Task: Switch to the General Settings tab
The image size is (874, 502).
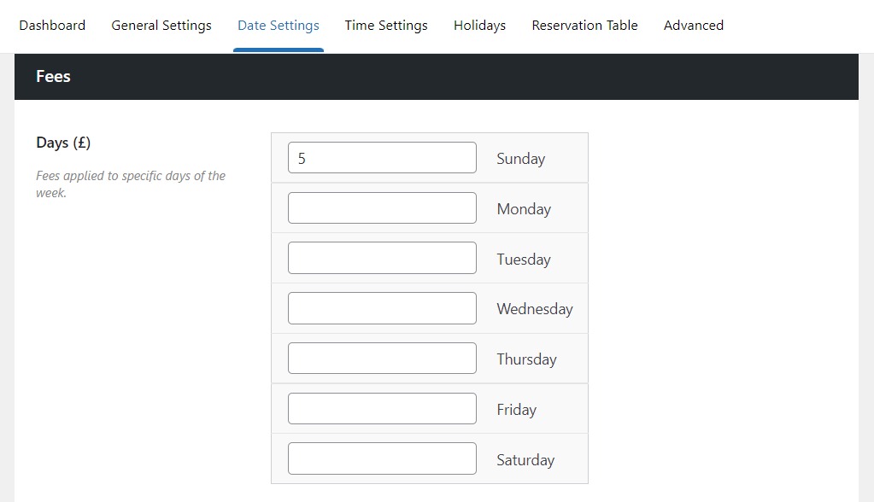Action: (x=161, y=26)
